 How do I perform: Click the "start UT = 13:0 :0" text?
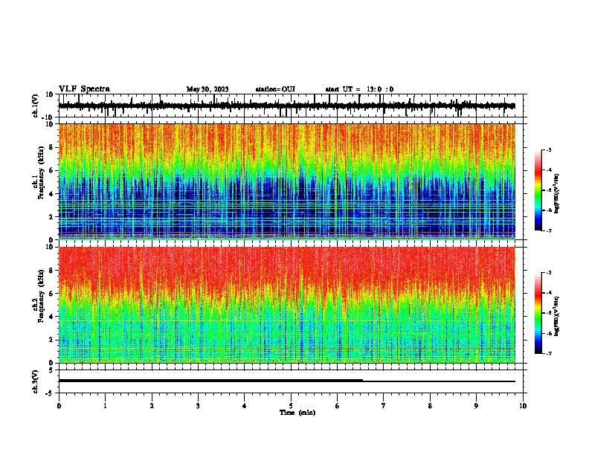pyautogui.click(x=359, y=89)
